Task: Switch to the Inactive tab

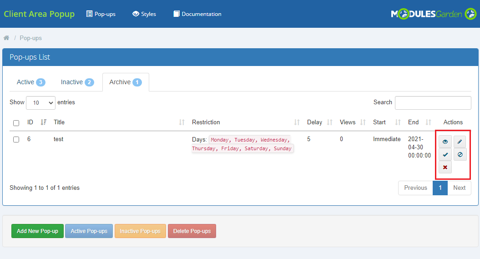Action: [x=77, y=82]
